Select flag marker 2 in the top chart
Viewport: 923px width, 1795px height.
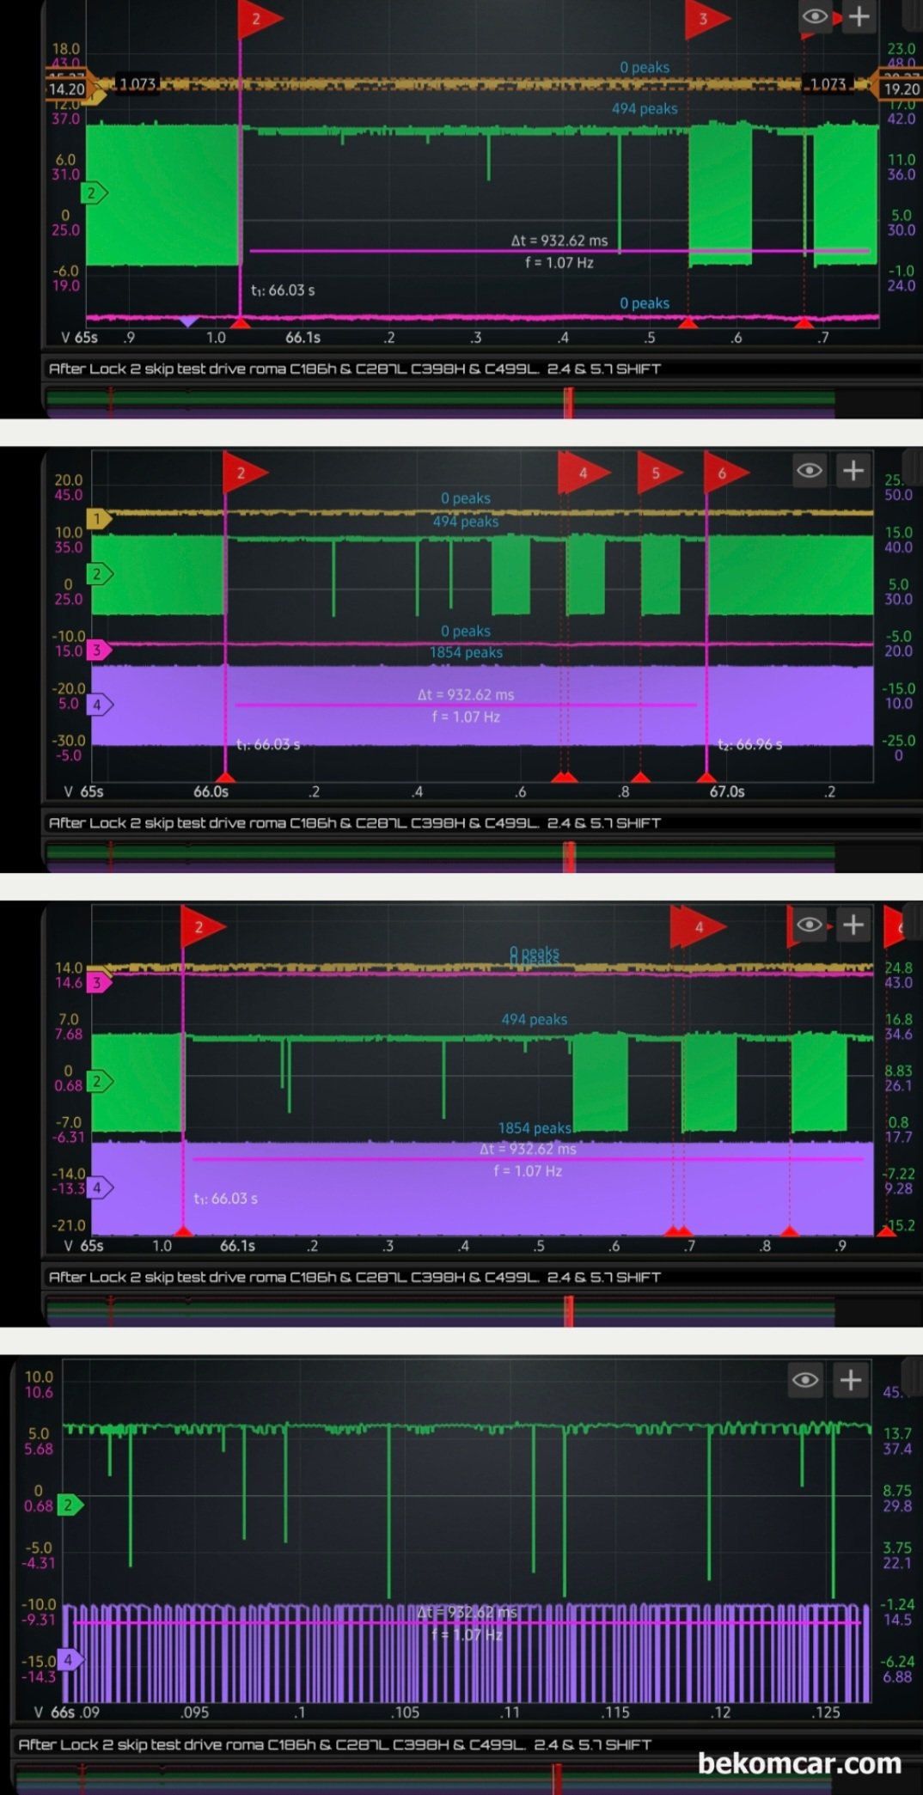[260, 19]
